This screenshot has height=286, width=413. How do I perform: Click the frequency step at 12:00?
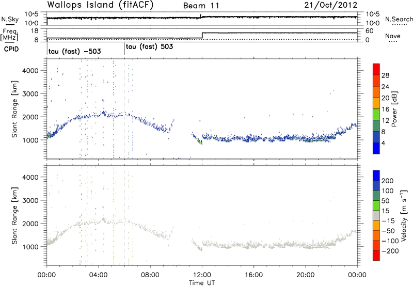point(202,36)
